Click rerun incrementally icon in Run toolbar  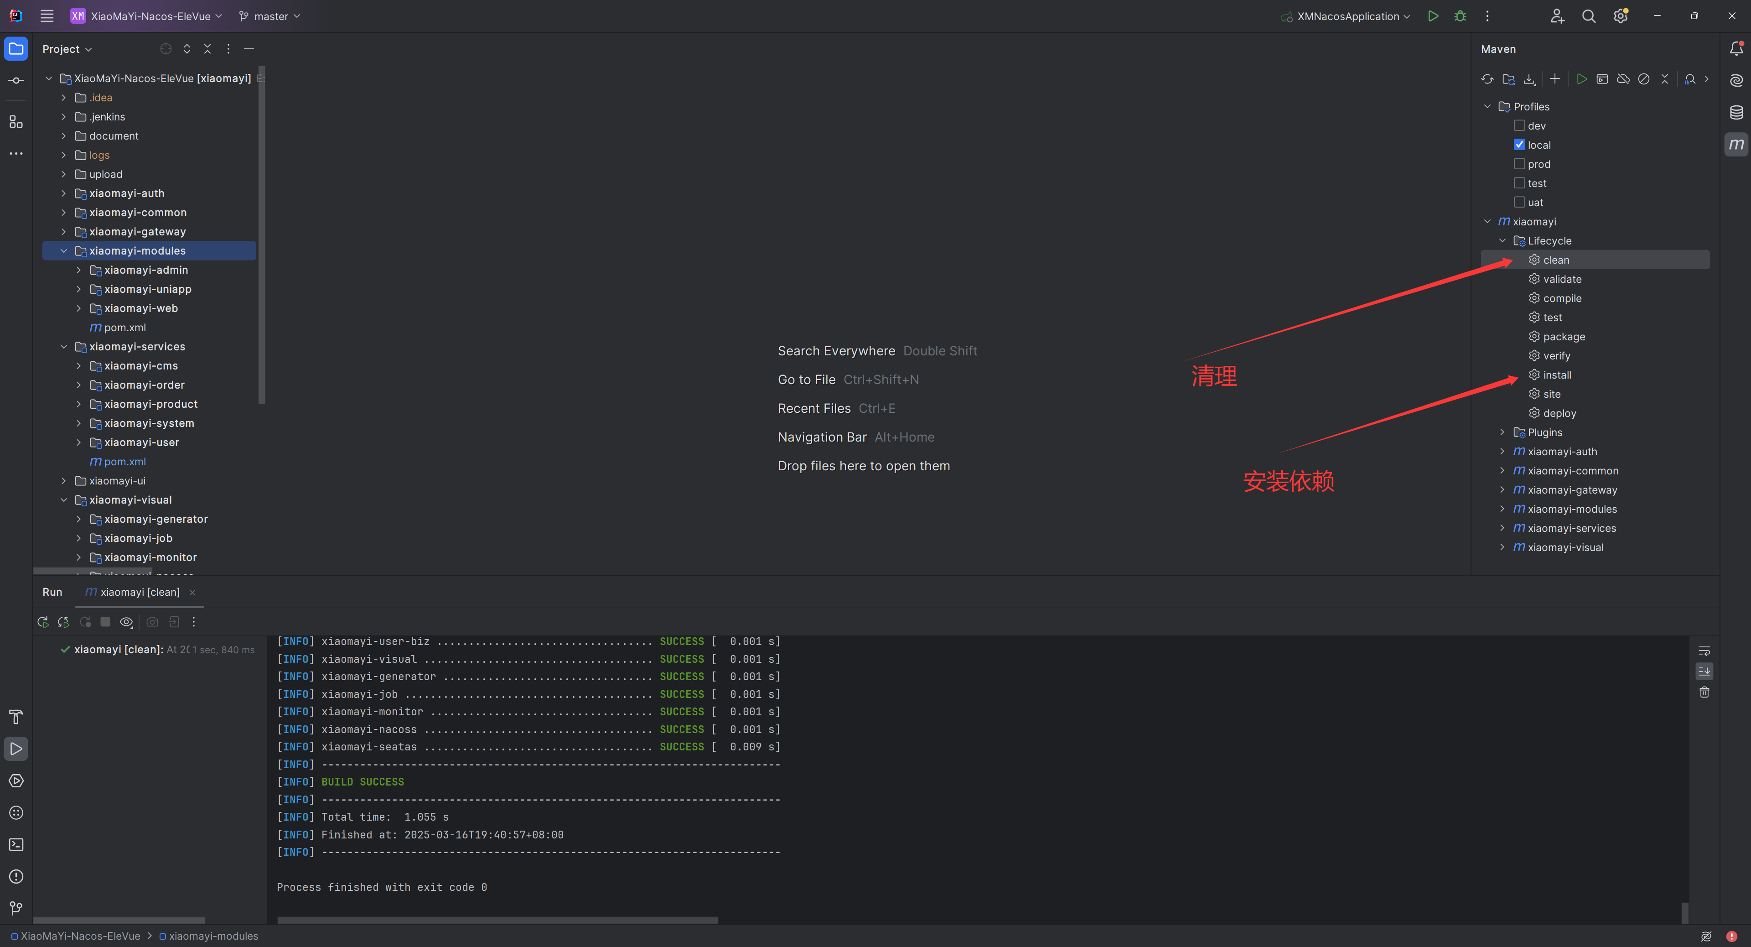64,622
